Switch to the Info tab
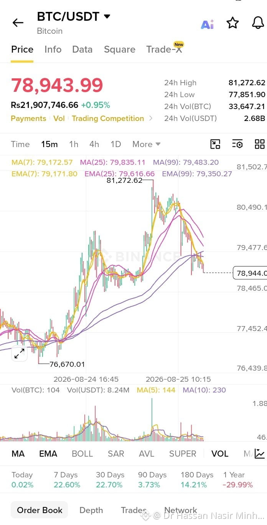This screenshot has width=267, height=525. pos(53,50)
